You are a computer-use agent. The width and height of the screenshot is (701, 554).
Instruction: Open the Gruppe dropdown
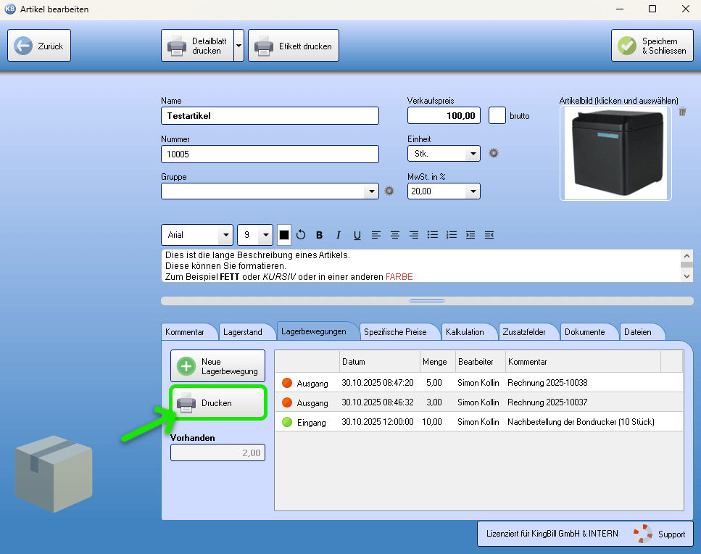click(x=371, y=191)
